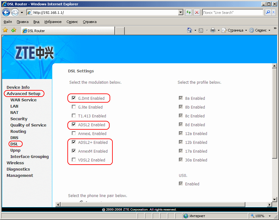
Task: Open the Избранное menu
Action: coord(53,22)
